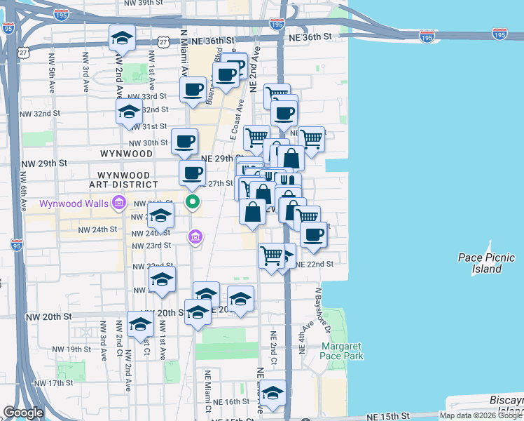
Task: Select the school marker beside NW 32nd St
Action: click(x=130, y=114)
